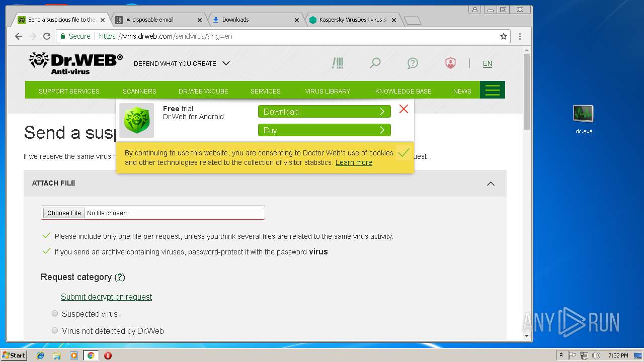Switch to the Downloads tab

254,20
